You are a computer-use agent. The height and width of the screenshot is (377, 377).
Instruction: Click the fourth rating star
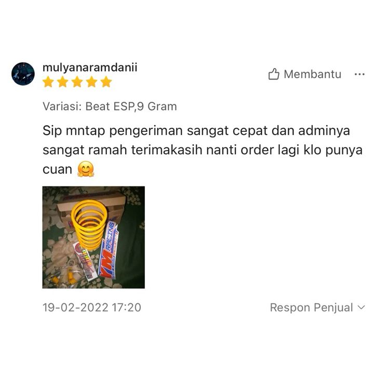91,82
